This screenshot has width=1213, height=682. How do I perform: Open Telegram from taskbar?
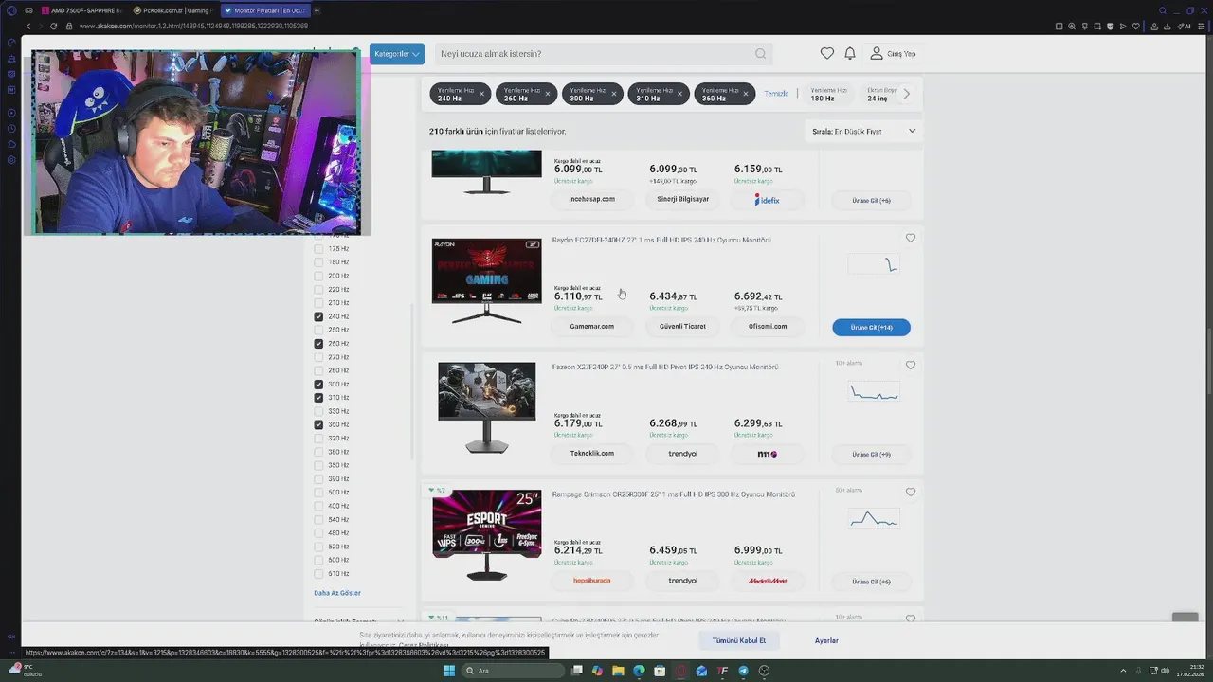coord(743,671)
